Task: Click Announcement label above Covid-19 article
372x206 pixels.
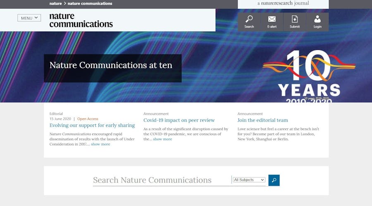Action: pos(156,114)
